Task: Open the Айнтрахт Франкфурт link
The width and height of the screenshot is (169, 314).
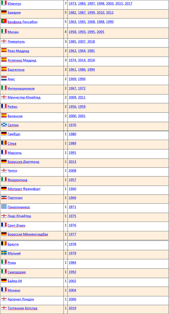Action: (24, 189)
